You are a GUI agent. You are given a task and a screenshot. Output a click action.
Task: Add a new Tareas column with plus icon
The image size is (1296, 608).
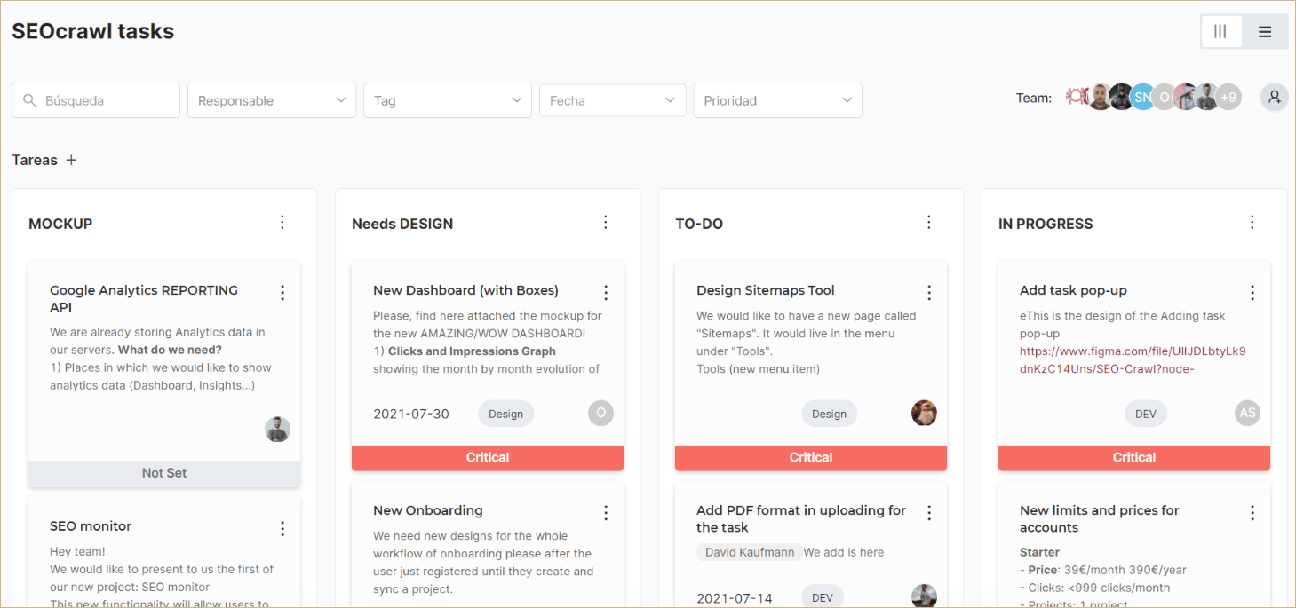coord(71,160)
